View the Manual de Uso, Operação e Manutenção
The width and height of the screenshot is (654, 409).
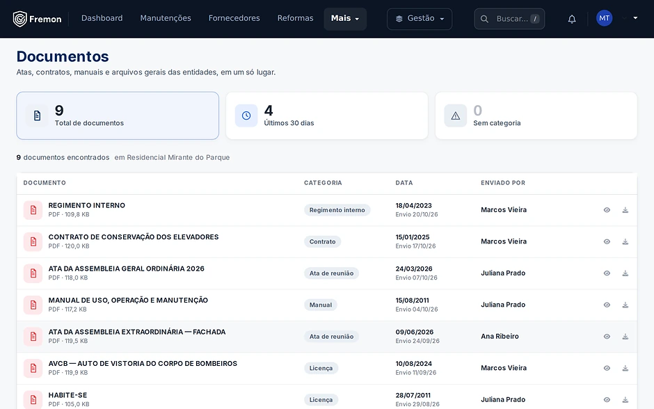(607, 305)
